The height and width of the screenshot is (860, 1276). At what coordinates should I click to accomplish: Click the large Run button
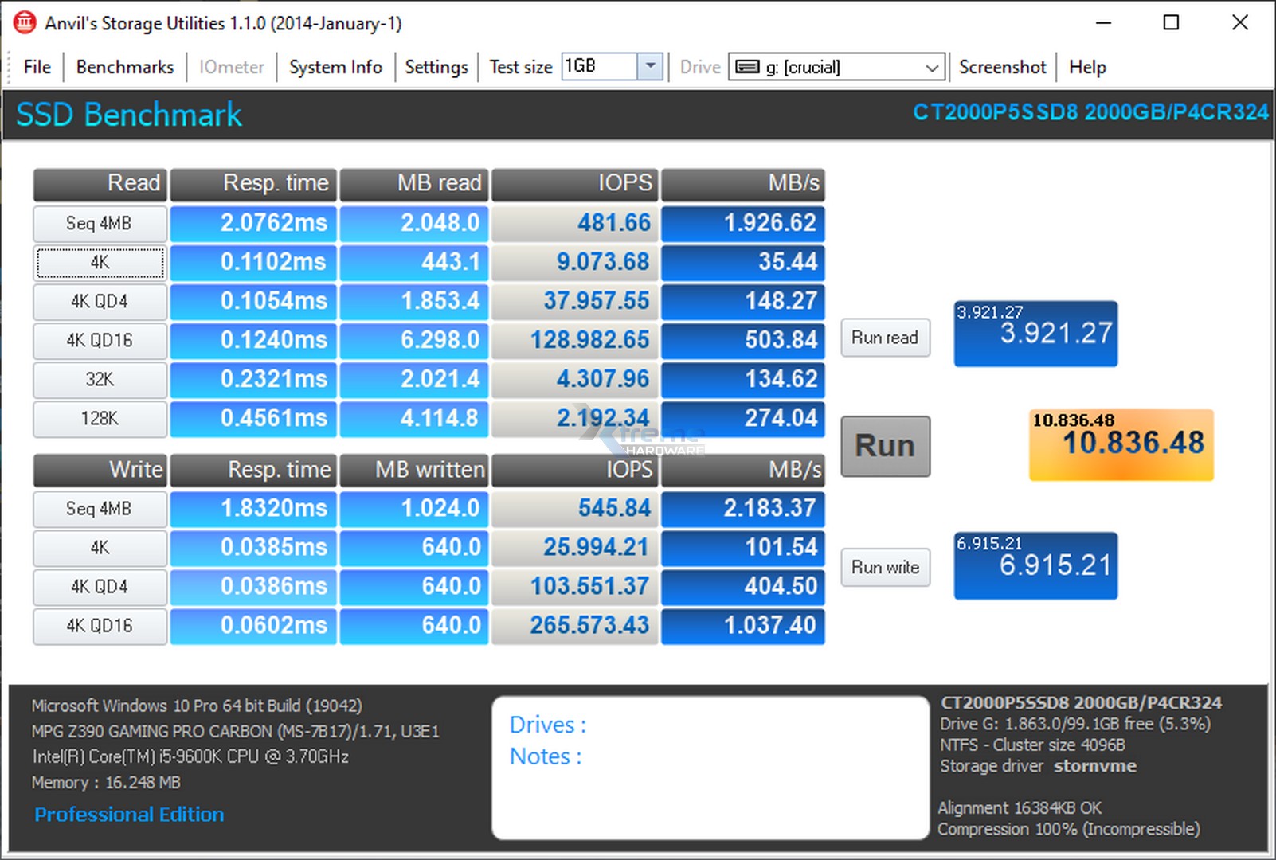coord(885,446)
